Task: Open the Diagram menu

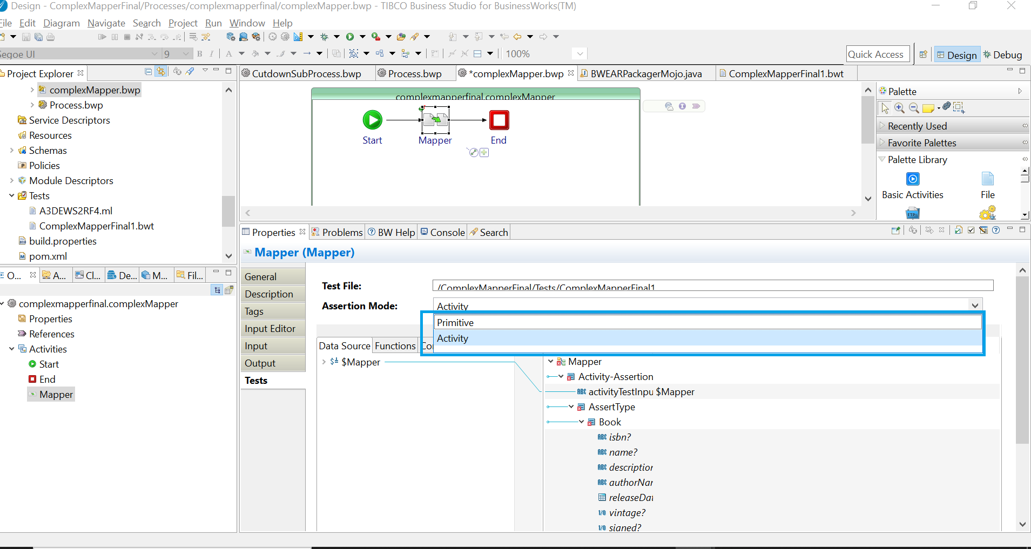Action: pos(62,23)
